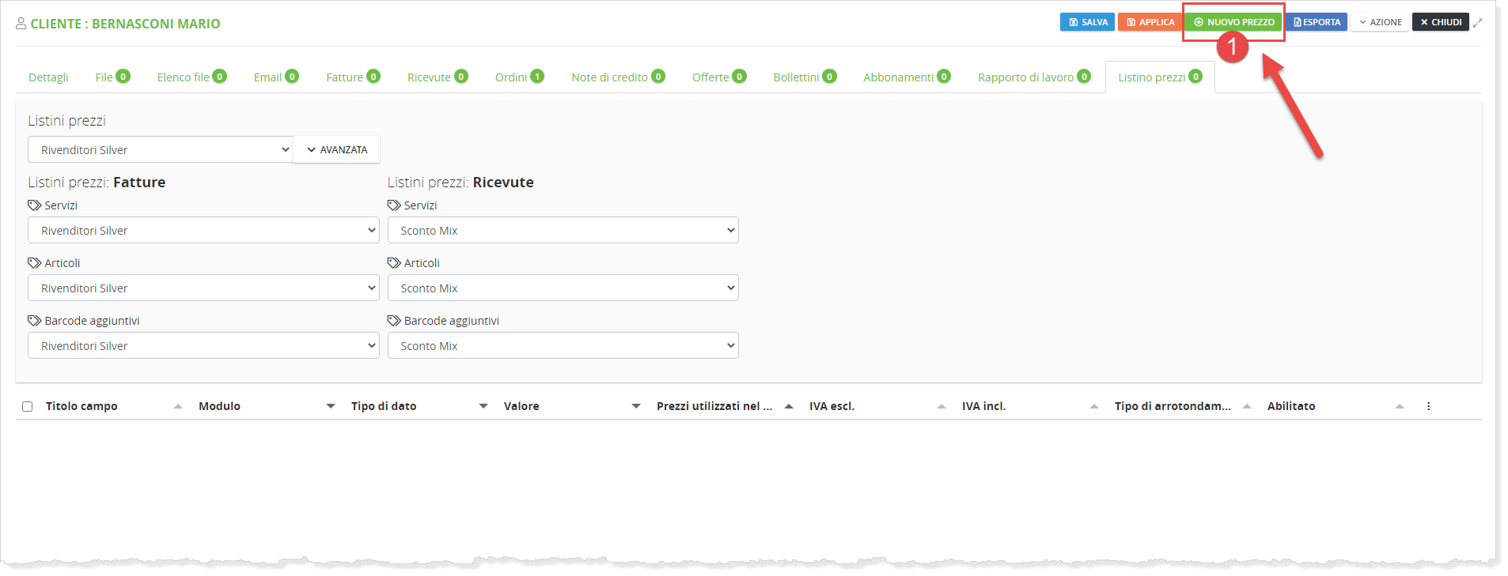
Task: Click the Salva button
Action: [1087, 22]
